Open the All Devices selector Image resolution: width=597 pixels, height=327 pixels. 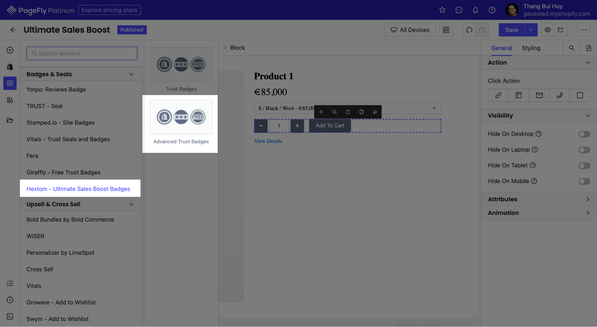[410, 30]
